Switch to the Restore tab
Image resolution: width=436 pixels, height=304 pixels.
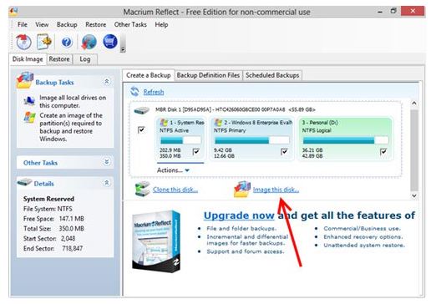click(x=59, y=59)
